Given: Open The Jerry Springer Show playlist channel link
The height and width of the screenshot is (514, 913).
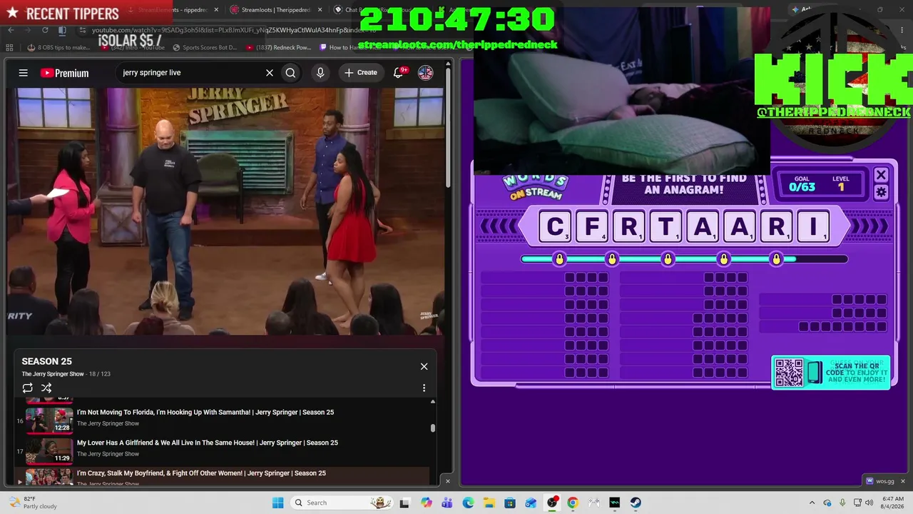Looking at the screenshot, I should [x=53, y=374].
